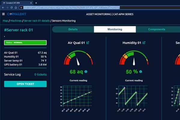This screenshot has width=180, height=120.
Task: Switch to the Components tab
Action: (156, 29)
